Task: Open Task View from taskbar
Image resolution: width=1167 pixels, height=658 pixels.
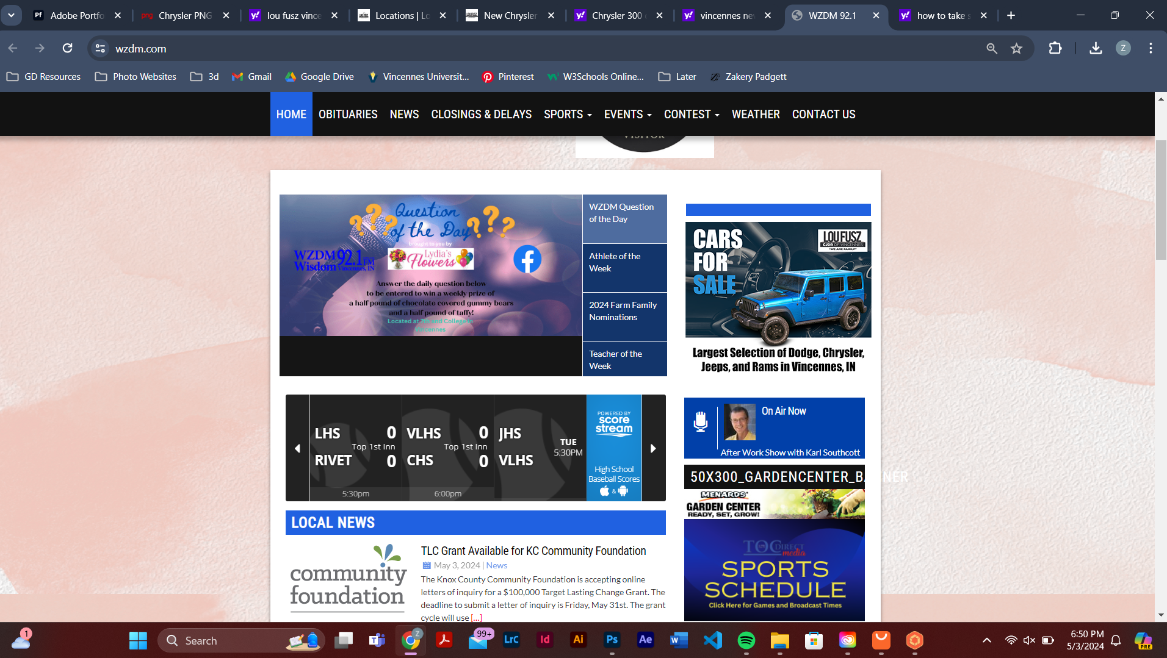Action: click(x=344, y=640)
